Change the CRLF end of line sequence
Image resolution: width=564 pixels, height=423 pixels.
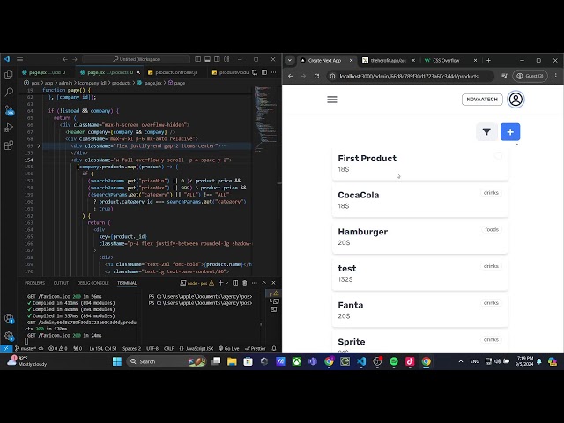tap(168, 348)
